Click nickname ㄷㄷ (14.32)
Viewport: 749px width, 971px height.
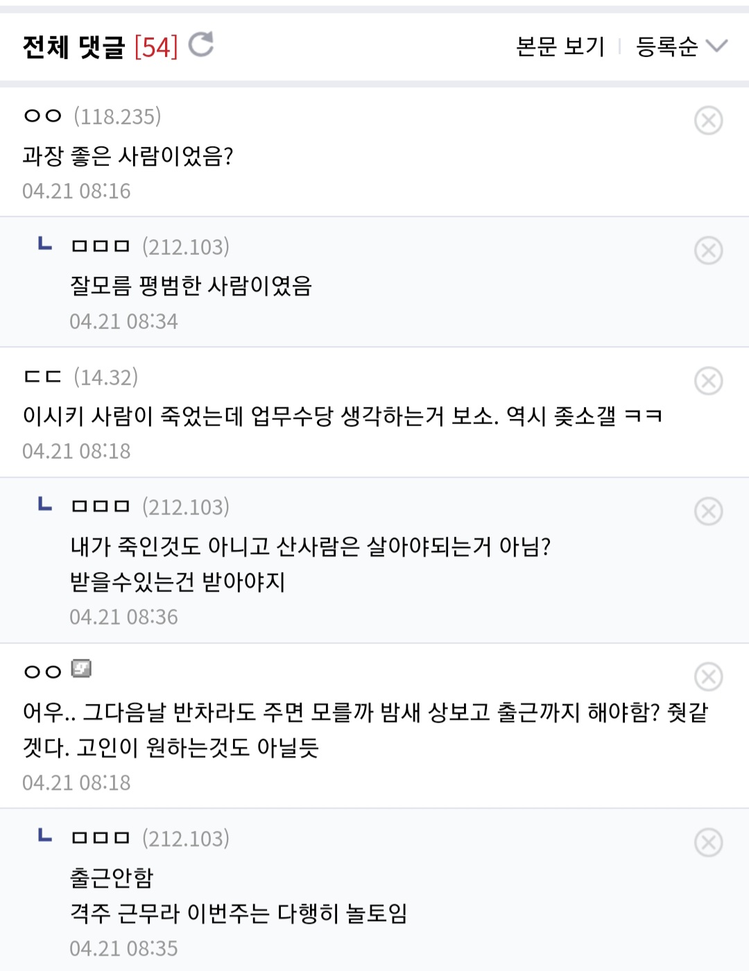(x=43, y=377)
